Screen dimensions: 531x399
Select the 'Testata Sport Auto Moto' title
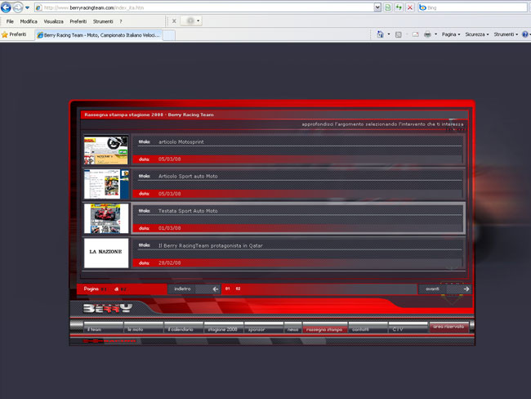click(x=188, y=211)
